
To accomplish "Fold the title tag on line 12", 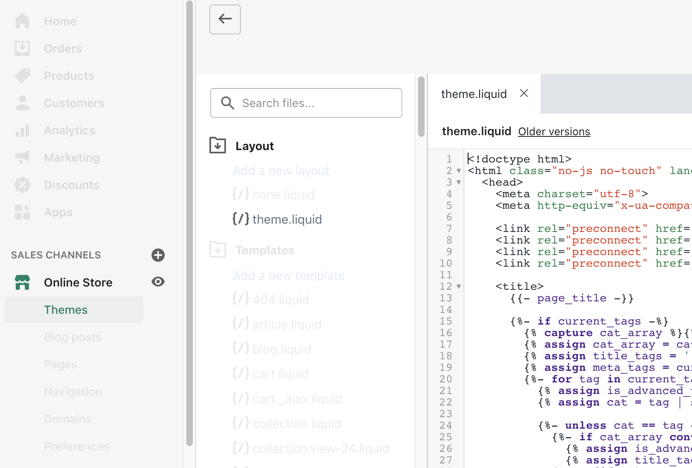I will pyautogui.click(x=459, y=287).
